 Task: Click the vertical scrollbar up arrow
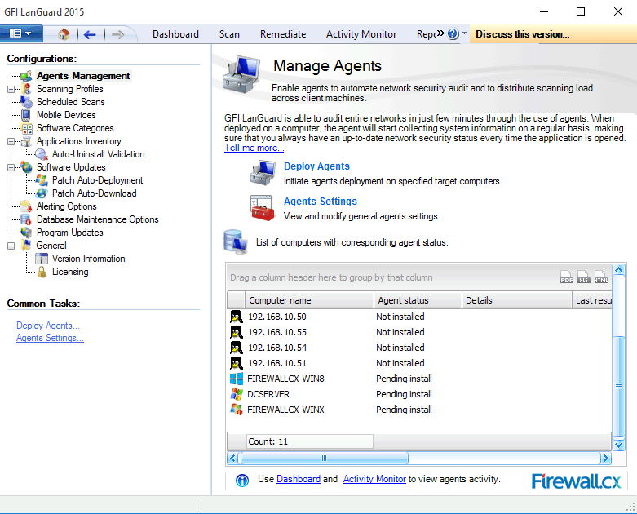point(618,269)
